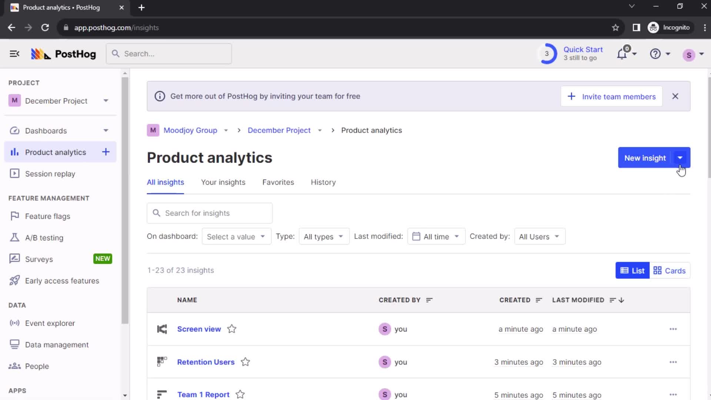
Task: Click the Quick Start link
Action: coord(583,50)
